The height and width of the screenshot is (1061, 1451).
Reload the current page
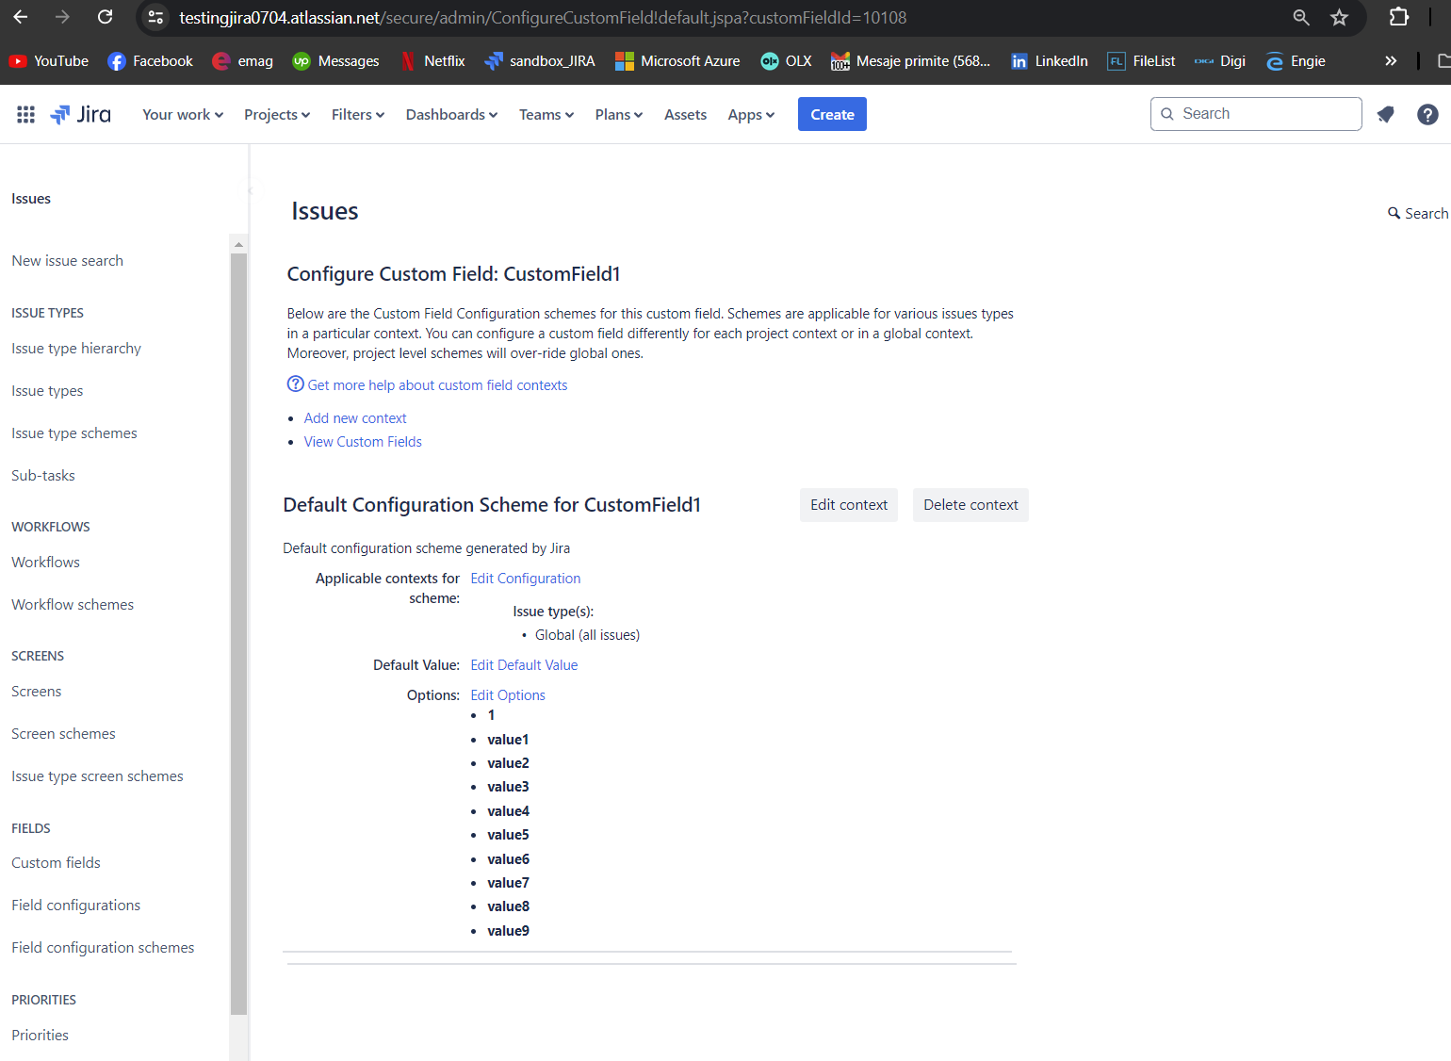[x=105, y=17]
